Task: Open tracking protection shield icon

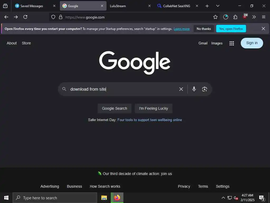Action: pyautogui.click(x=53, y=17)
